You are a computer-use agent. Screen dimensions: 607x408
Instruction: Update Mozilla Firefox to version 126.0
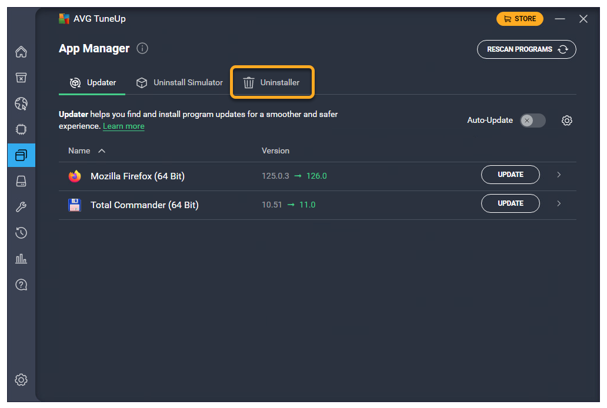coord(510,175)
